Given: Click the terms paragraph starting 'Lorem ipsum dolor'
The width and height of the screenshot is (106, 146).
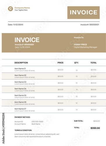Looking at the screenshot, I should point(37,135).
